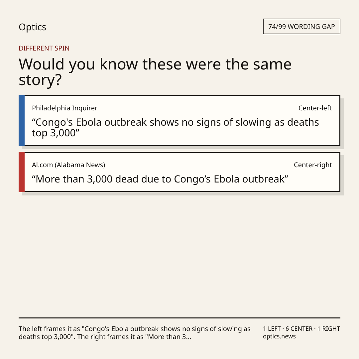Screen dimensions: 359x359
Task: Click the Center-left bias label
Action: [315, 108]
